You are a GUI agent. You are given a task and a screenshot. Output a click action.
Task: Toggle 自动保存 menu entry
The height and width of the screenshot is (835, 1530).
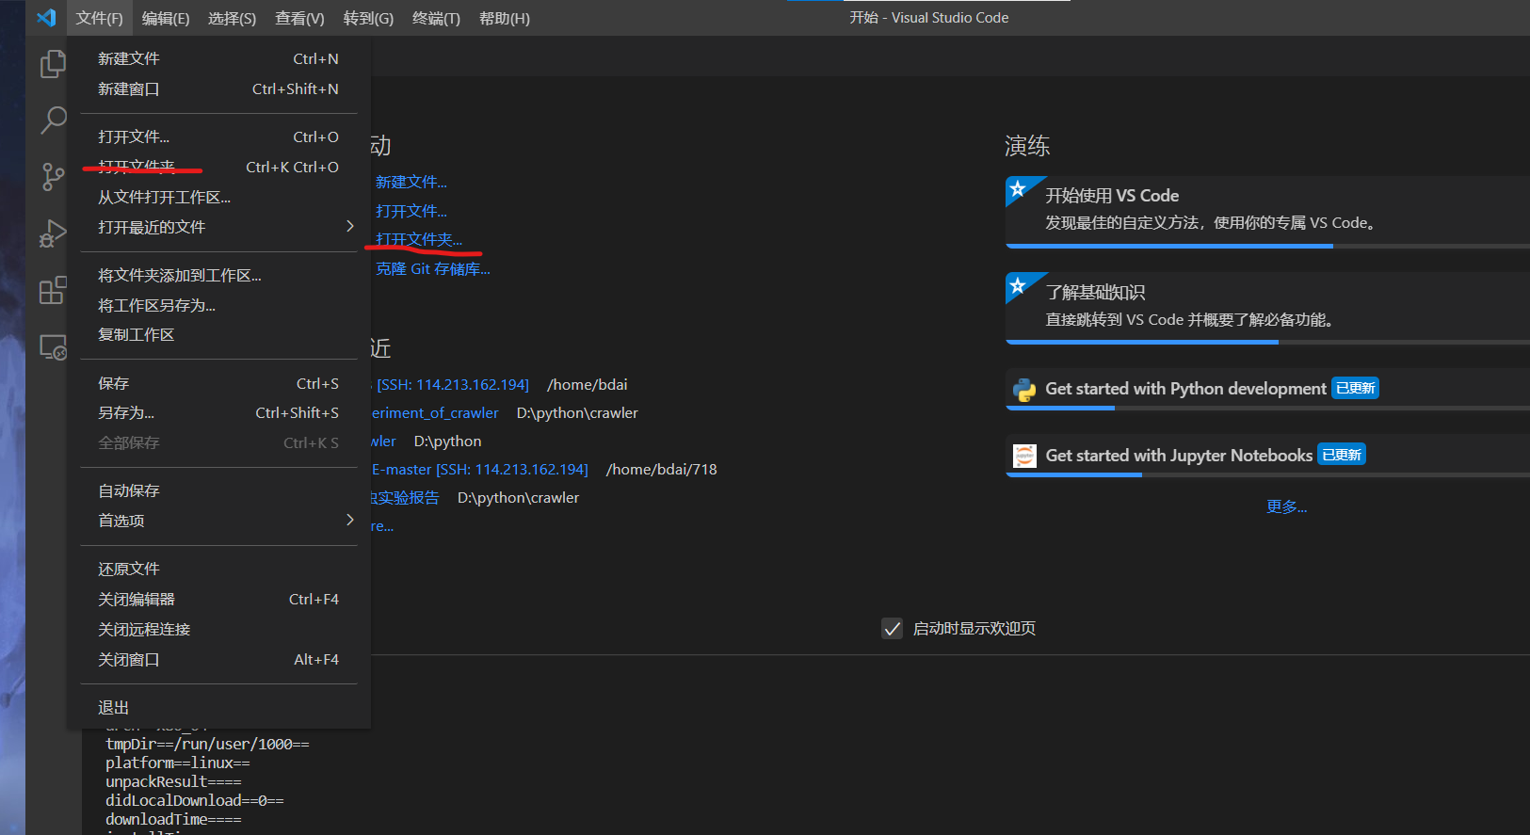218,490
